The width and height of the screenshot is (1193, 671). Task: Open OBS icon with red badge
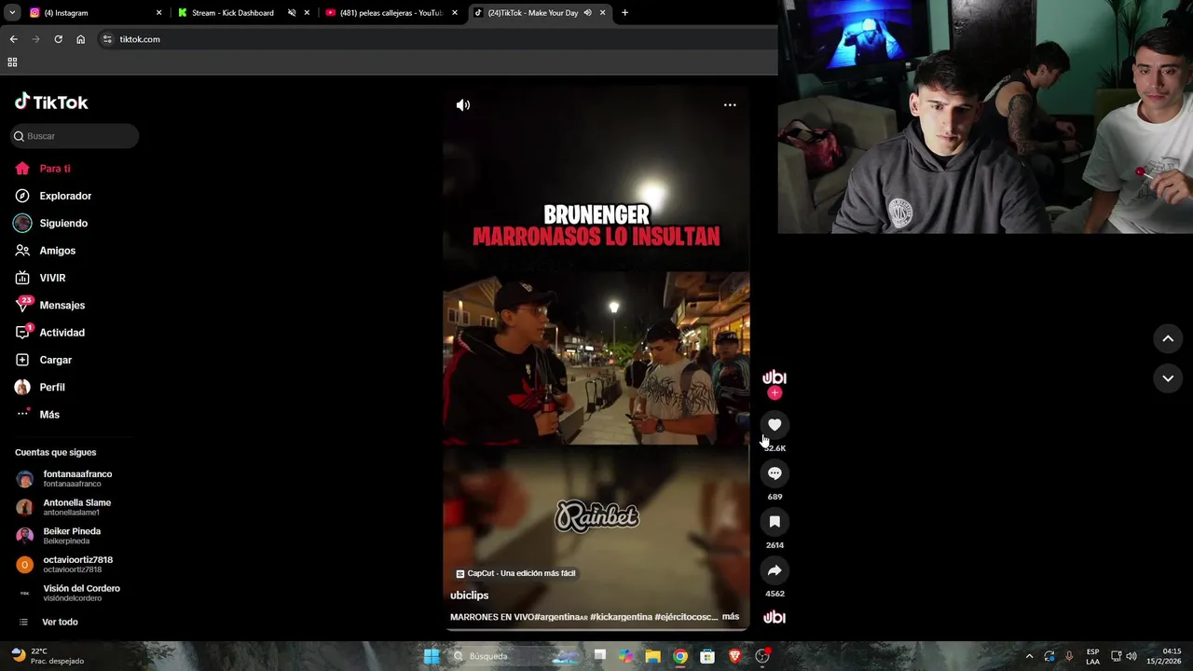[763, 656]
